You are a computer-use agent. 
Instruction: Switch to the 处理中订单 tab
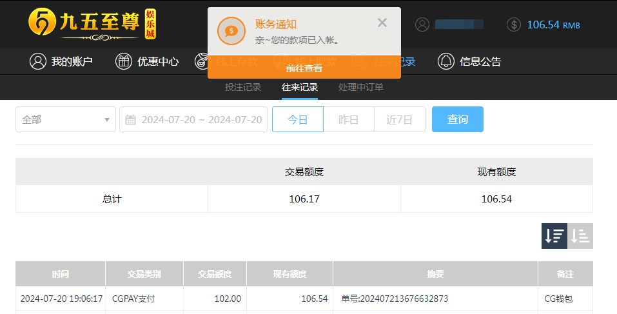[x=361, y=87]
